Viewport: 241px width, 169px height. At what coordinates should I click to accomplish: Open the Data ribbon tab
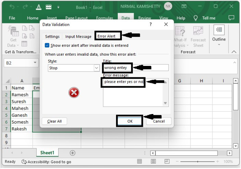pos(126,18)
